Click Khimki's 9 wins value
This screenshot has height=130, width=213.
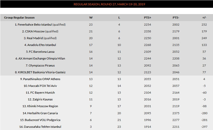click(91, 106)
